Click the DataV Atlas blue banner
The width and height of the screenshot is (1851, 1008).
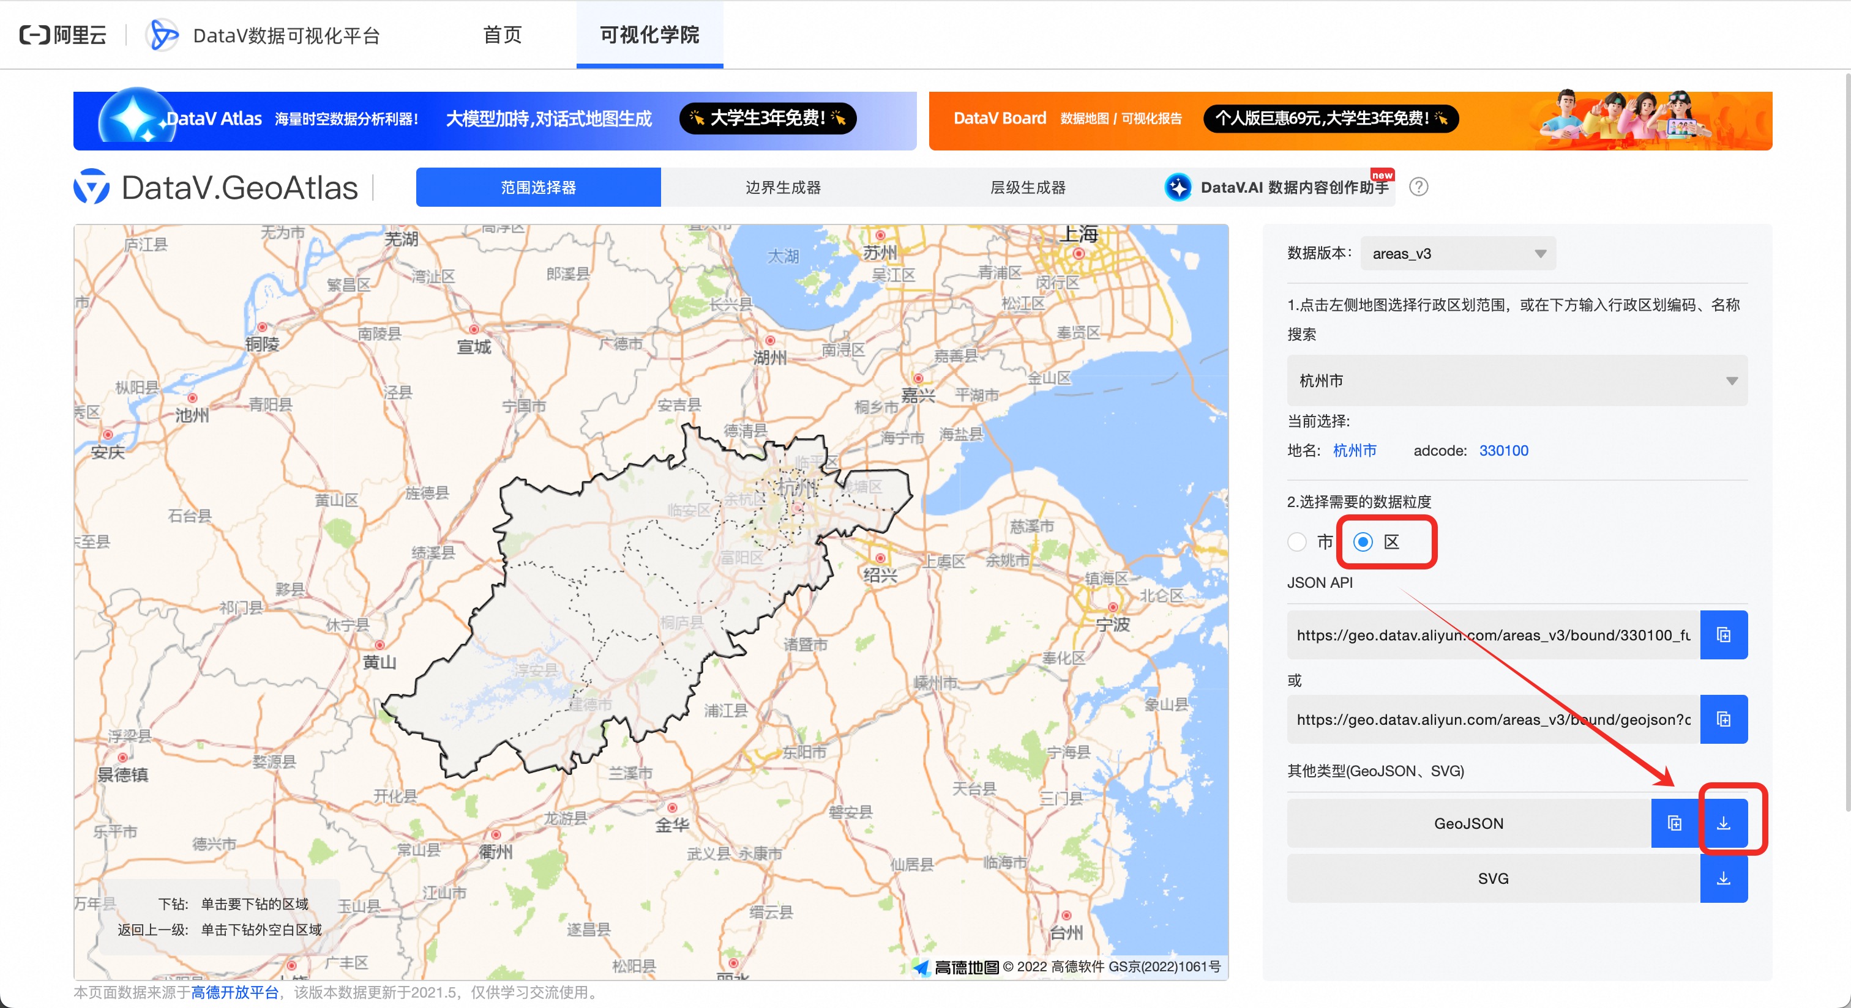pyautogui.click(x=495, y=120)
